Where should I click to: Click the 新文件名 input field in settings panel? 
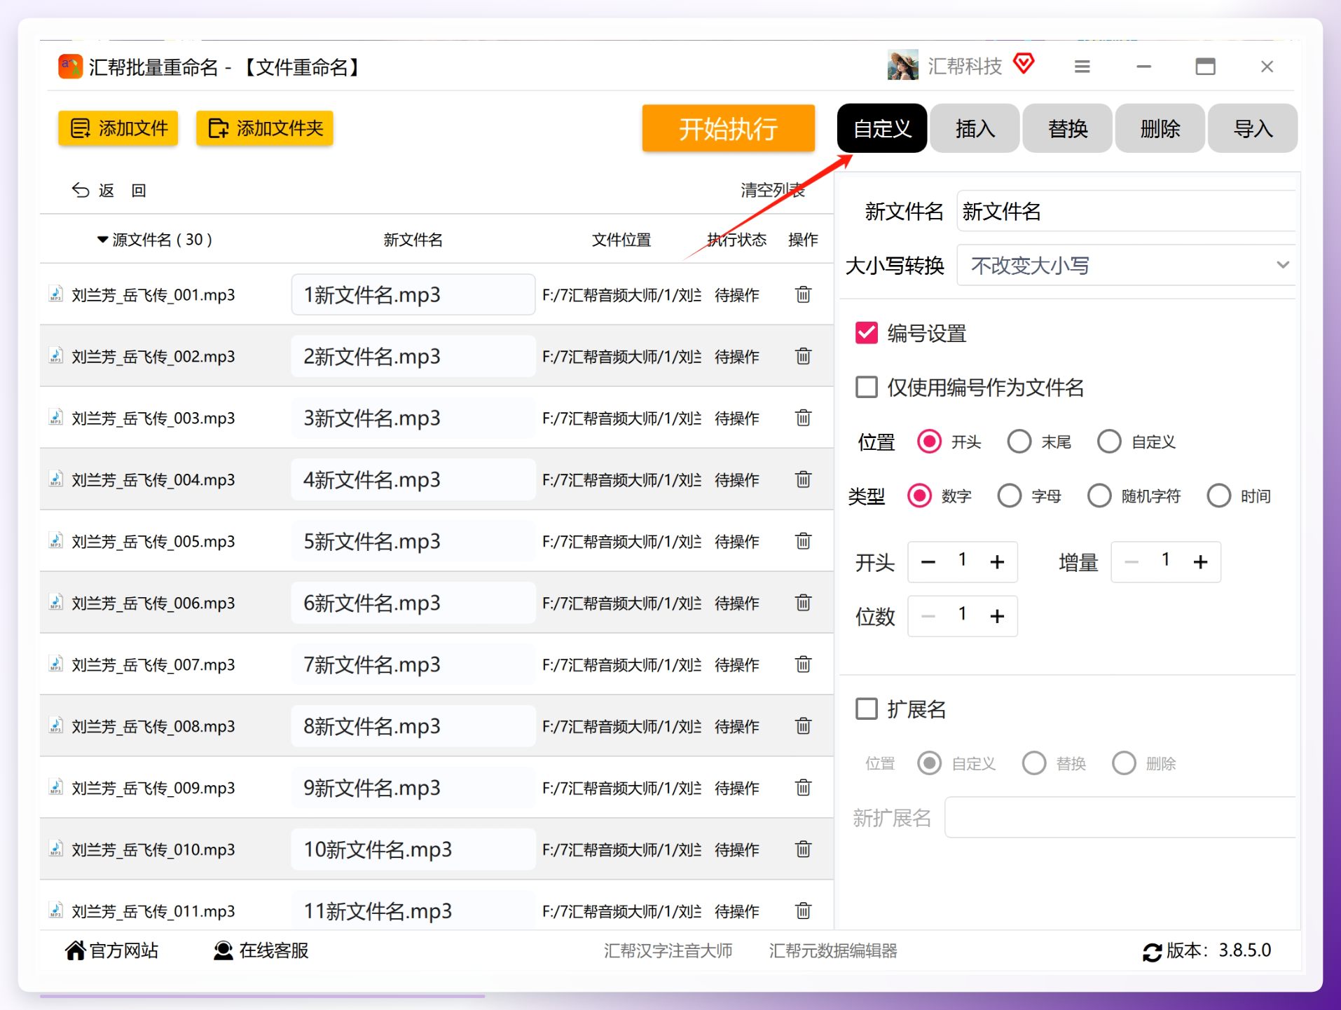1126,211
